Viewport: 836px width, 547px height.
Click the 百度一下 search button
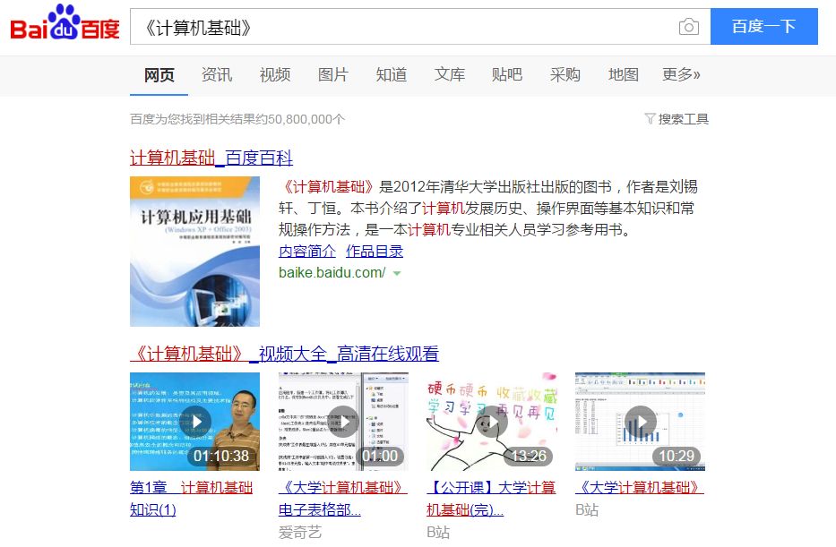(764, 26)
